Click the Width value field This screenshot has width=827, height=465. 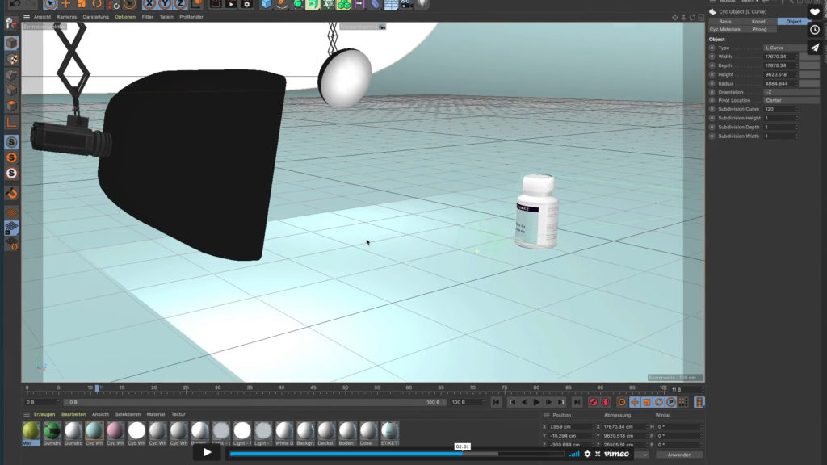pos(779,57)
